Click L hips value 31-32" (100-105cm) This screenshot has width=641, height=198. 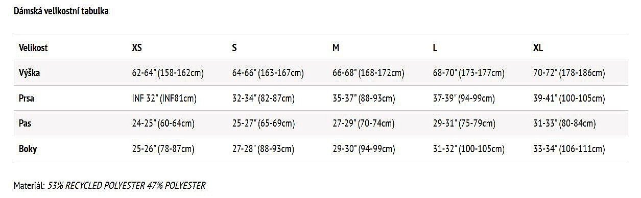pos(468,149)
